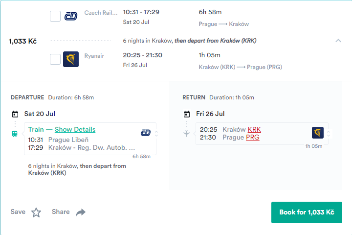
Task: Click the share arrow icon
Action: coord(81,212)
